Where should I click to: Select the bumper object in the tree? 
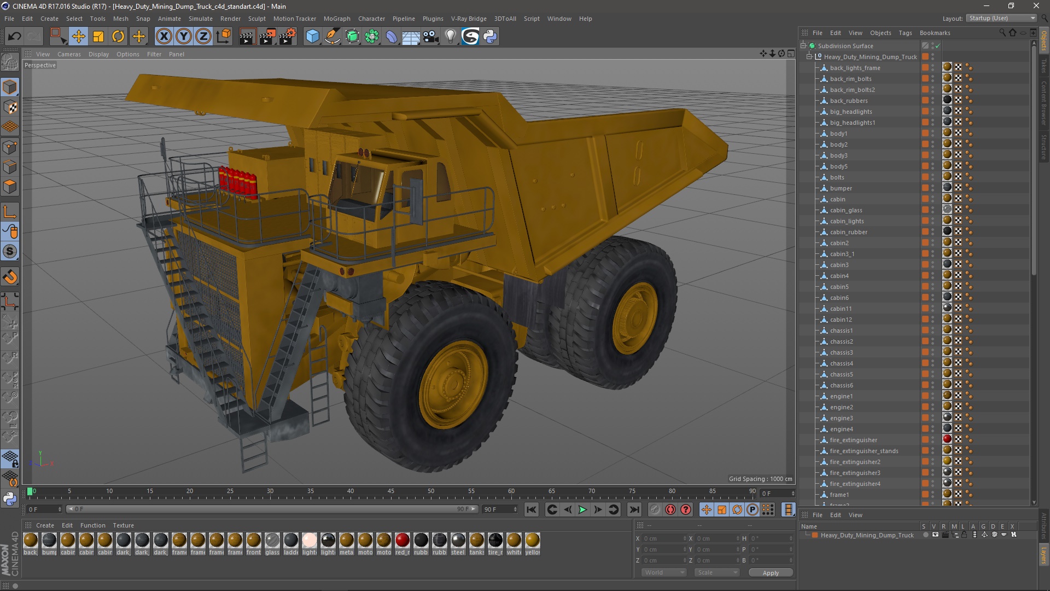pos(841,188)
